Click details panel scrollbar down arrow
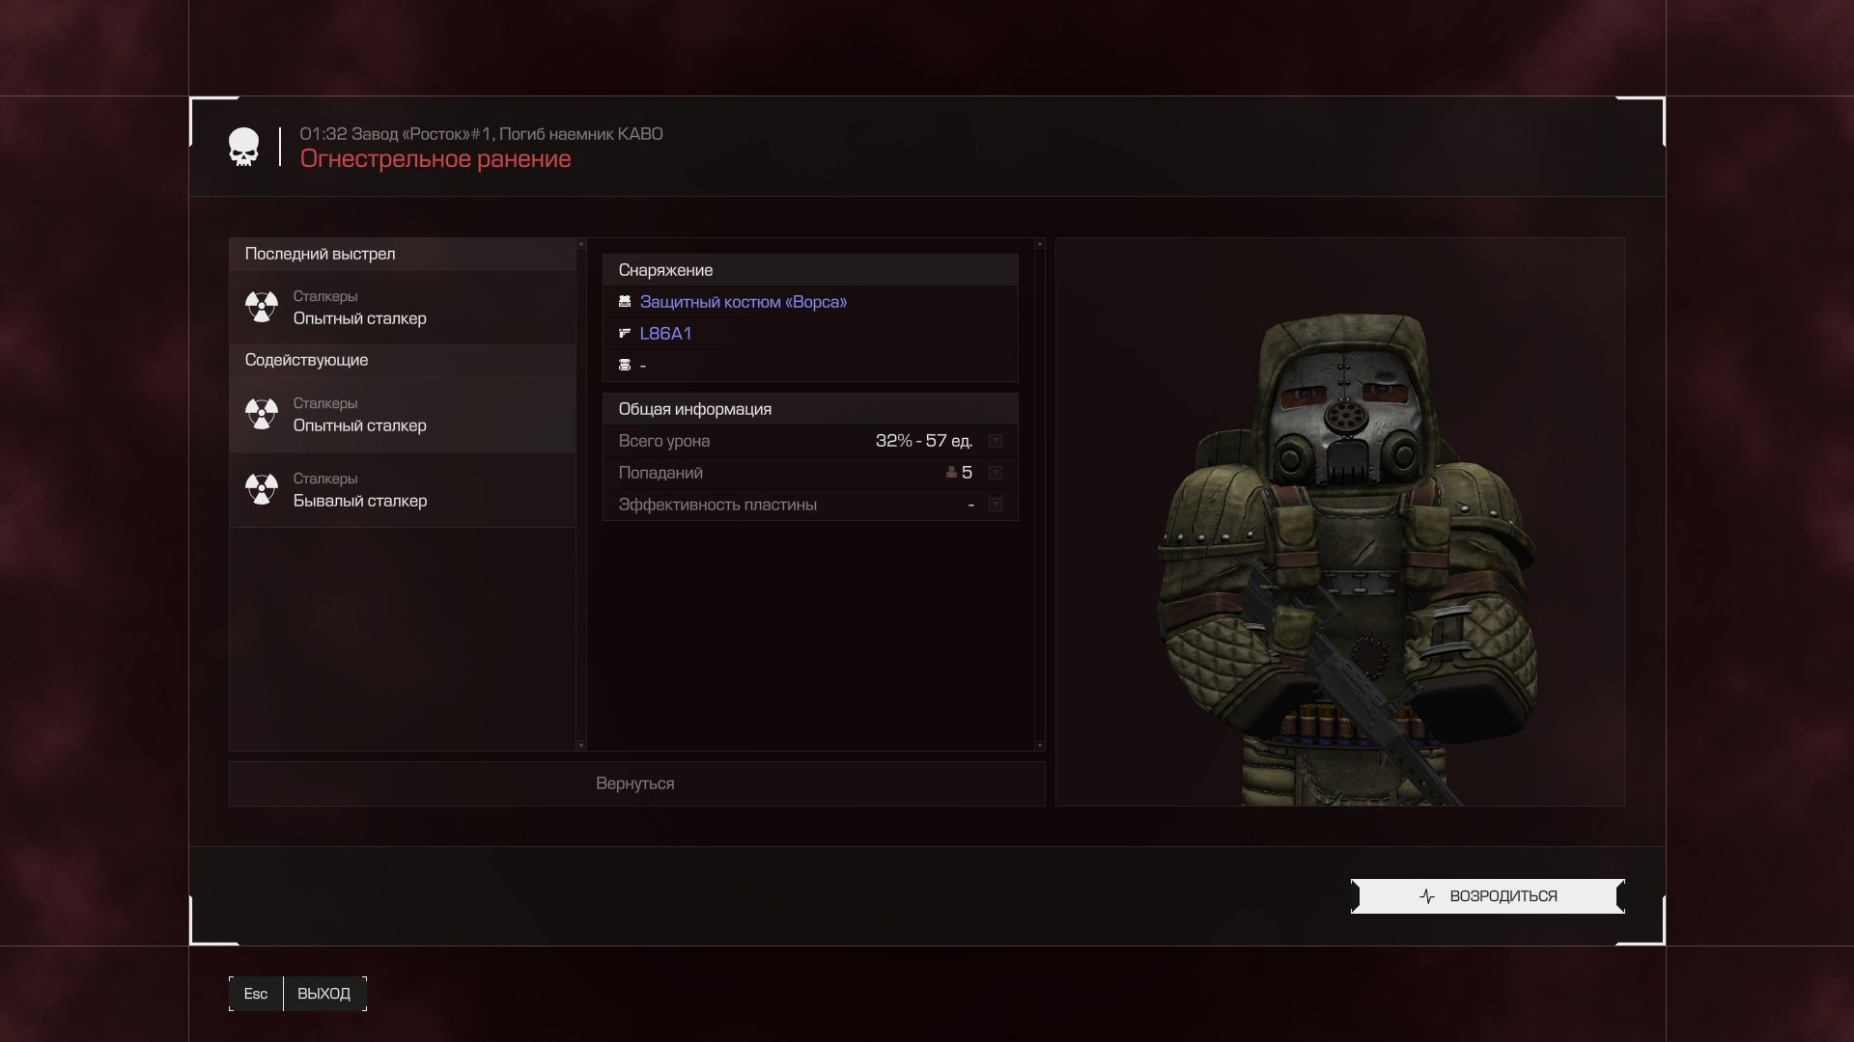The image size is (1854, 1042). (x=1039, y=745)
